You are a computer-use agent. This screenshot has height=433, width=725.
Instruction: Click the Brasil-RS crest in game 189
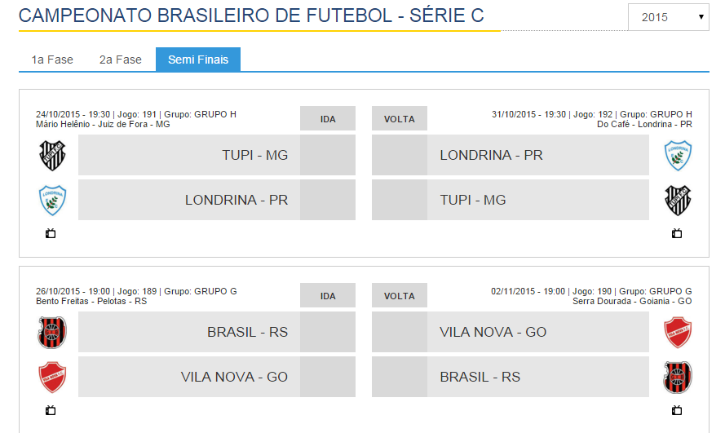tap(53, 332)
